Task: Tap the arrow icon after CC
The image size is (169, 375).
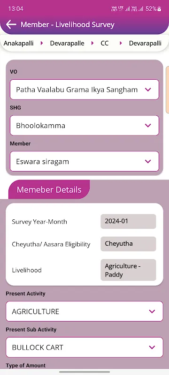Action: [x=121, y=43]
